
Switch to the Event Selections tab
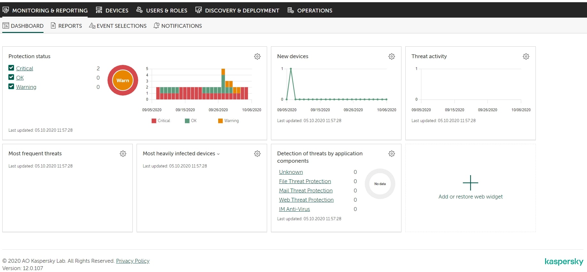click(118, 26)
